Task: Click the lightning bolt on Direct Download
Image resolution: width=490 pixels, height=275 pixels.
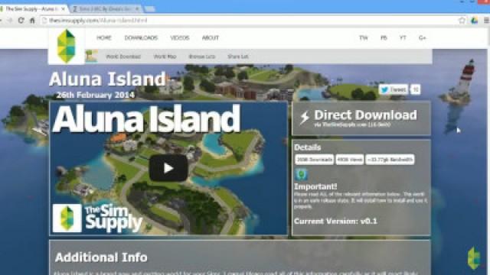Action: (x=305, y=118)
